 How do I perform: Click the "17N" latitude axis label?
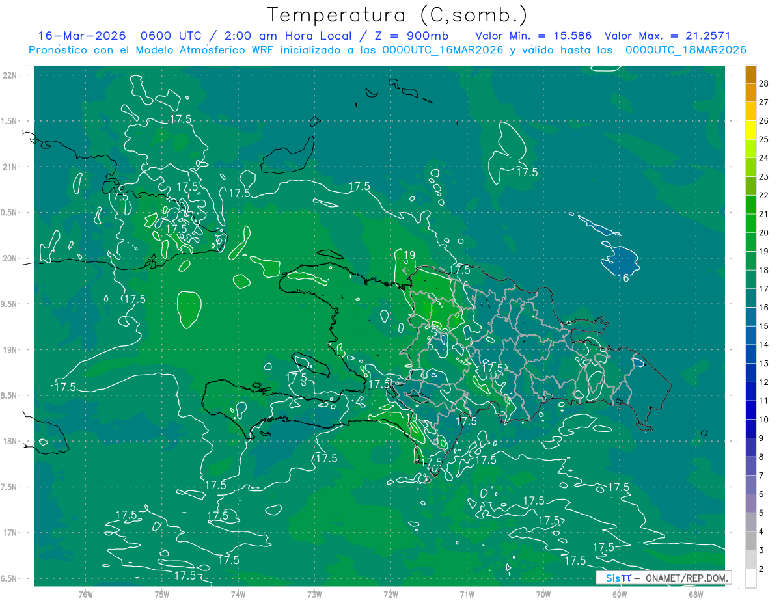[10, 533]
